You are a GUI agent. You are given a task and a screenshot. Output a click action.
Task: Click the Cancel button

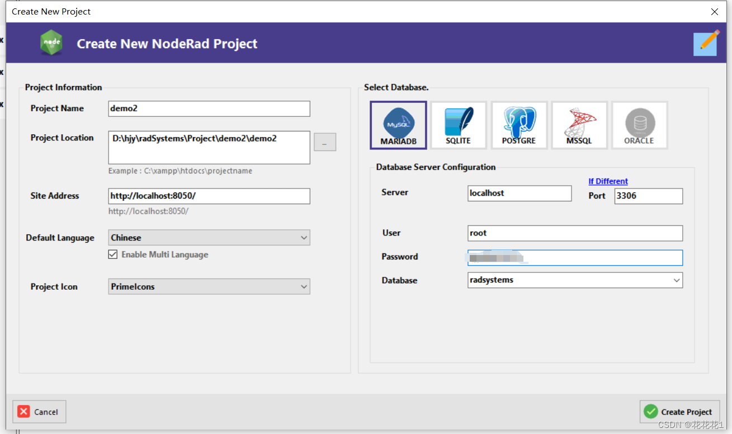click(39, 412)
